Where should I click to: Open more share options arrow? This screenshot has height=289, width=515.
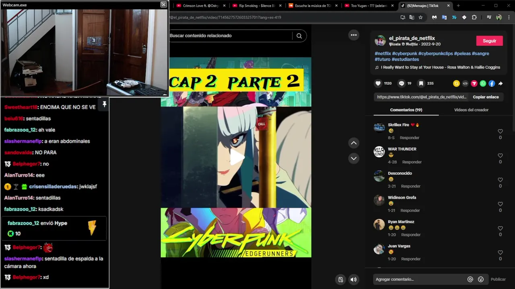pyautogui.click(x=501, y=83)
